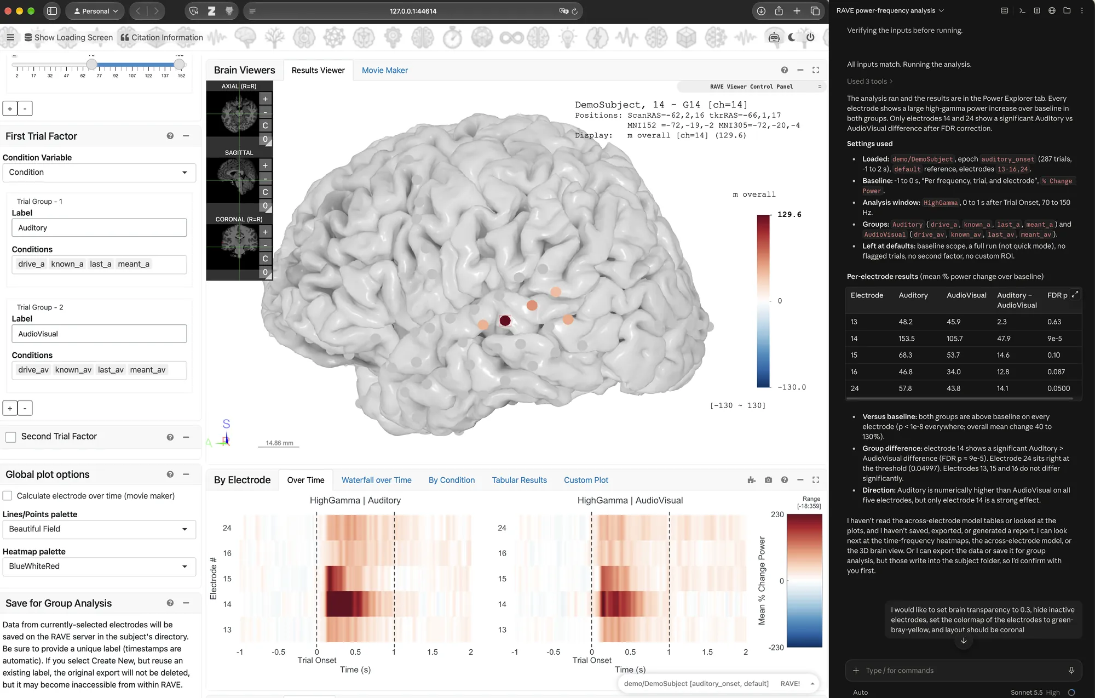Open the Personal profile dropdown in browser
Viewport: 1095px width, 698px height.
[x=95, y=11]
